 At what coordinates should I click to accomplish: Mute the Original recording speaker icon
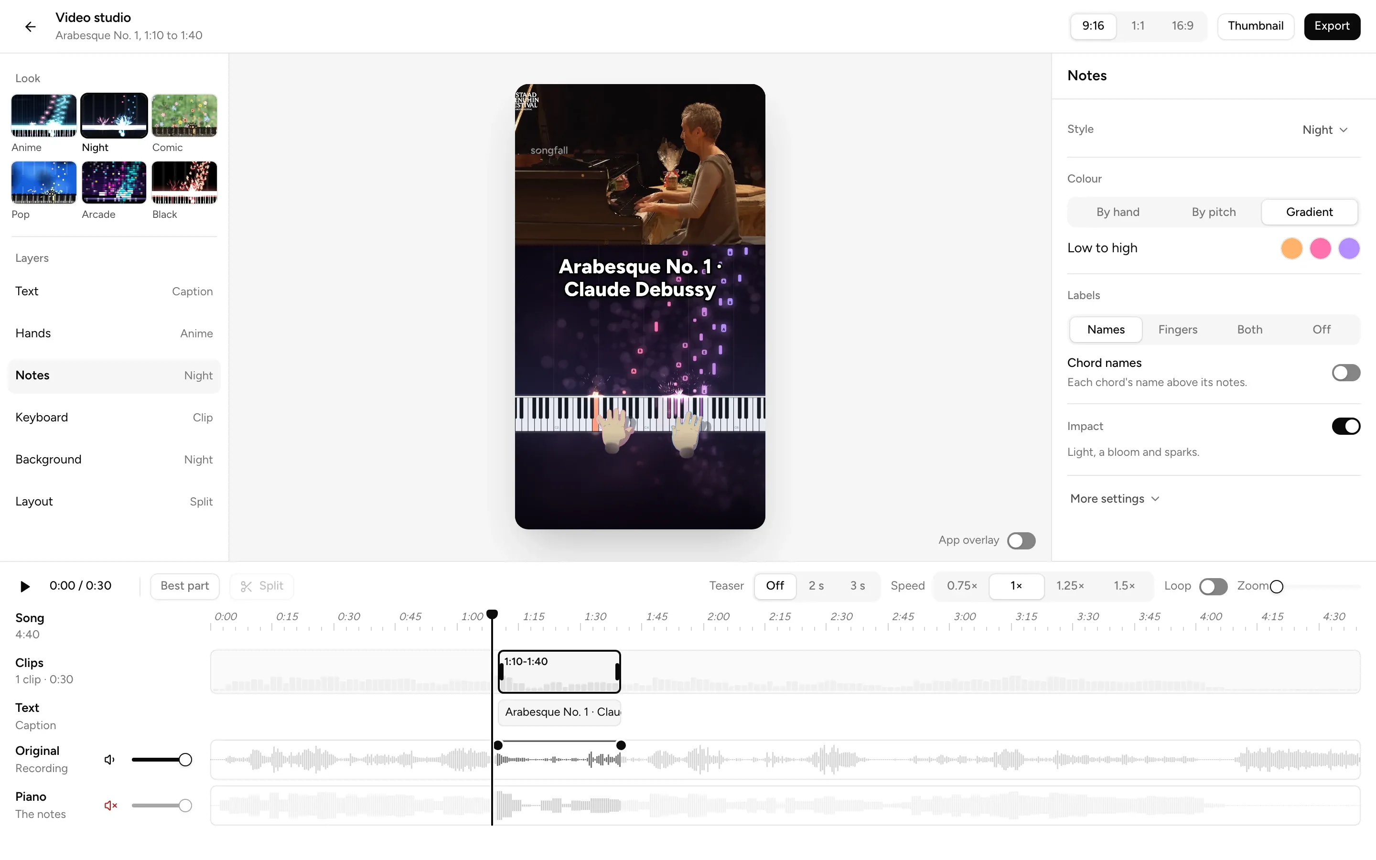[x=110, y=760]
